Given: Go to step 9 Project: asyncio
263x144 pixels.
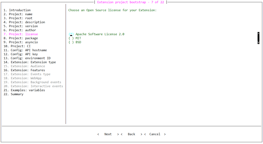Looking at the screenshot, I should pyautogui.click(x=21, y=42).
